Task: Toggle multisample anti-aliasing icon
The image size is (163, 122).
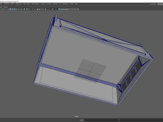Action: coord(29,9)
